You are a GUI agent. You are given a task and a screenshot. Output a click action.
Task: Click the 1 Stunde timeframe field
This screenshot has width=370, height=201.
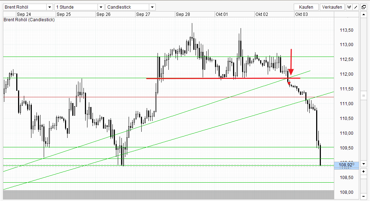click(x=76, y=7)
